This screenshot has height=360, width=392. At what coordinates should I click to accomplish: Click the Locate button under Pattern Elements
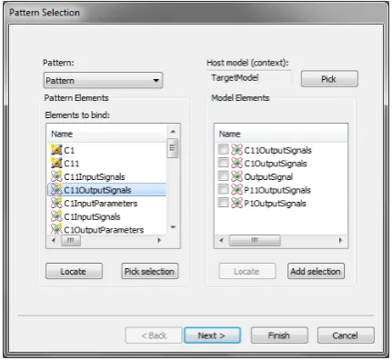tap(74, 271)
